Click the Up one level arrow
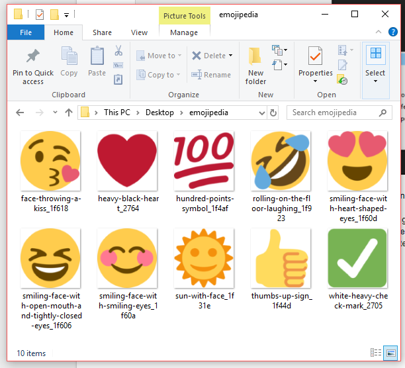Screen dimensions: 405x368 tap(69, 113)
